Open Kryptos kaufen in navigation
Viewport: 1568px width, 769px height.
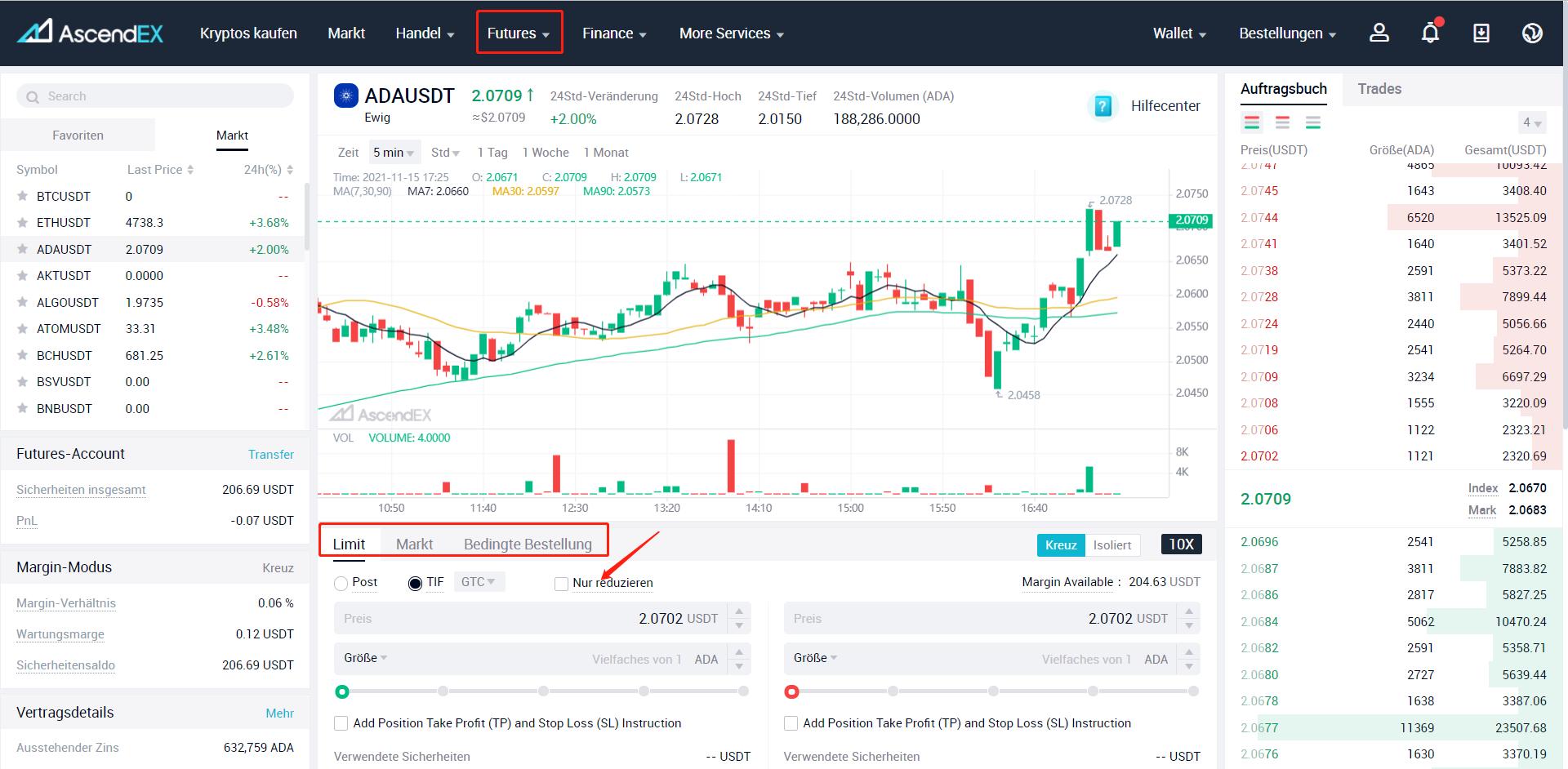pyautogui.click(x=248, y=33)
